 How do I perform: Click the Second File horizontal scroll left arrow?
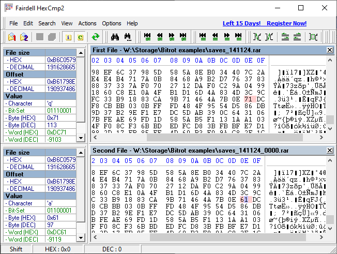(x=95, y=237)
